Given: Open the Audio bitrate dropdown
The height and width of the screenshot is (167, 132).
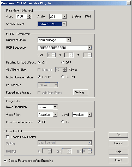Looking at the screenshot, I should pyautogui.click(x=64, y=17).
